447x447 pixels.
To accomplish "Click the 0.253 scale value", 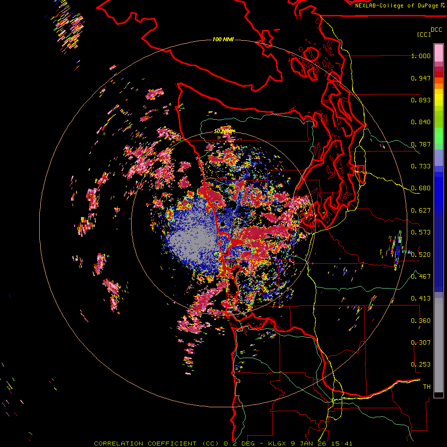I will click(x=421, y=365).
